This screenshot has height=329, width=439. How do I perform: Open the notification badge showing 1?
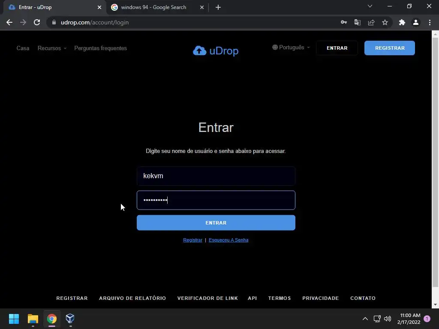(427, 319)
